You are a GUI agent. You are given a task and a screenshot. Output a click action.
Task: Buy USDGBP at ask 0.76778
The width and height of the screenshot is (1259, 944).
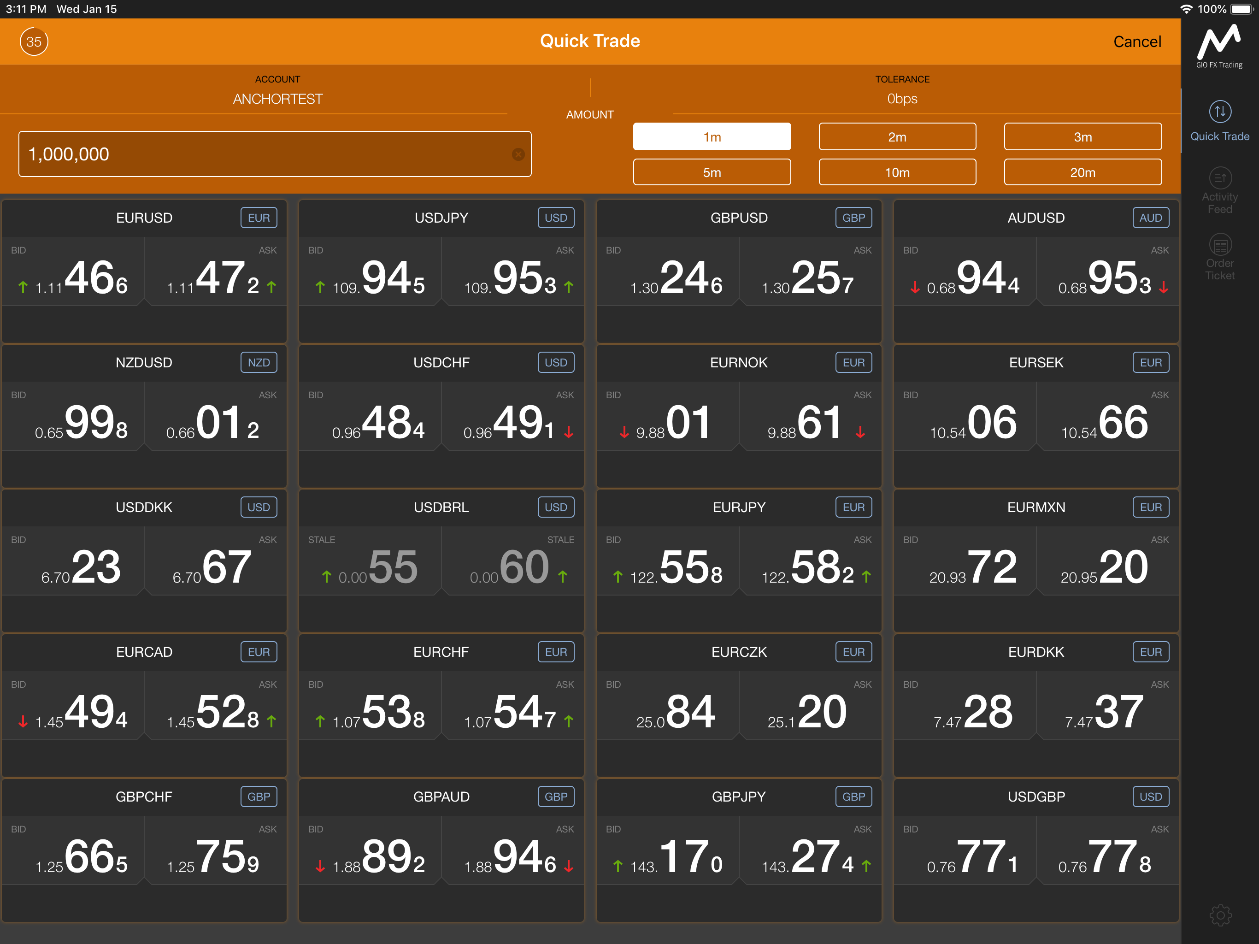pyautogui.click(x=1107, y=850)
